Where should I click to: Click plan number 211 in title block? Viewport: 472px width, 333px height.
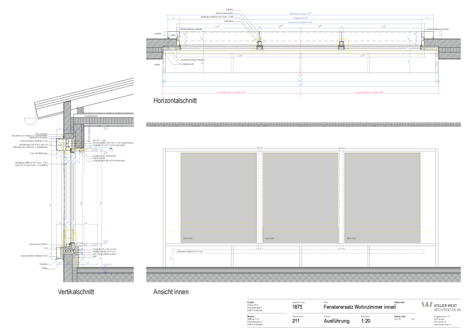pyautogui.click(x=296, y=321)
